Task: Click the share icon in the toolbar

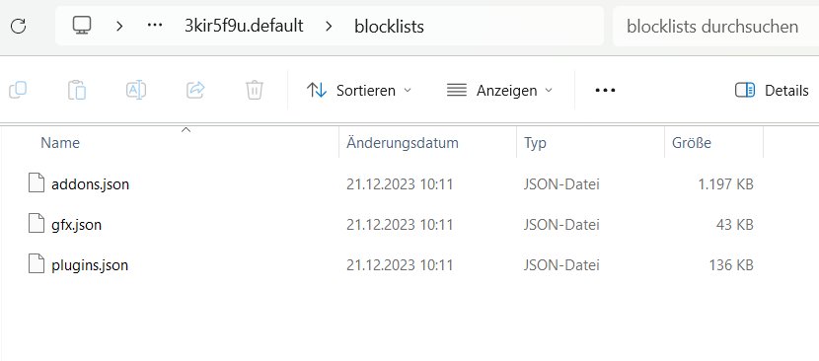Action: click(x=195, y=91)
